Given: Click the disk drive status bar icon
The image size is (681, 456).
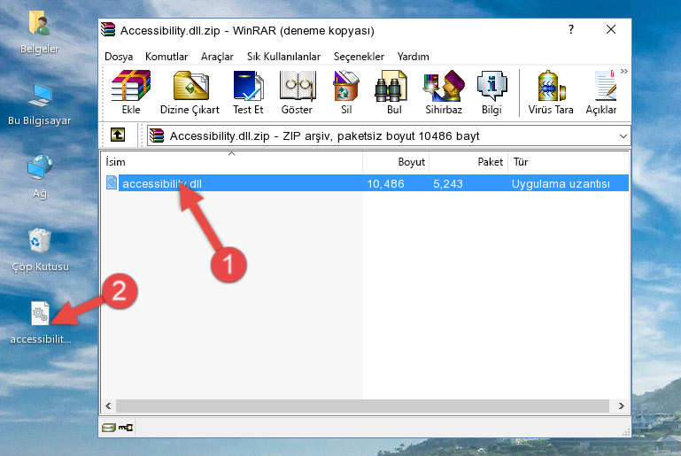Looking at the screenshot, I should click(108, 428).
